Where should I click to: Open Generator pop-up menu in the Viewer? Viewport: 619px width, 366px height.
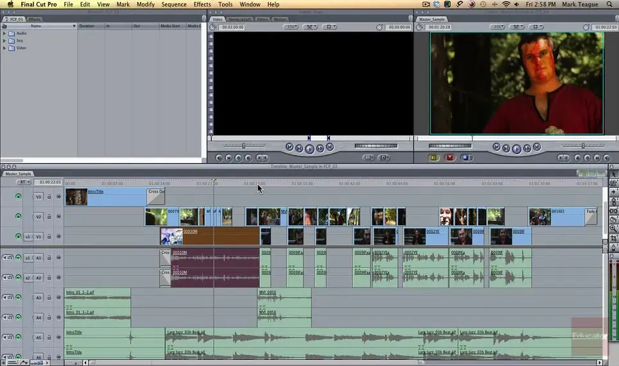point(384,157)
